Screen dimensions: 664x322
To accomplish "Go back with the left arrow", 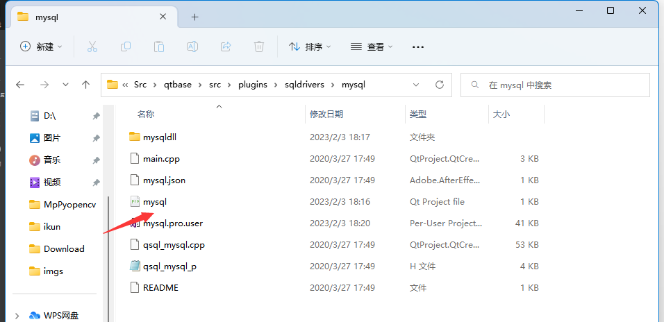I will pyautogui.click(x=20, y=85).
